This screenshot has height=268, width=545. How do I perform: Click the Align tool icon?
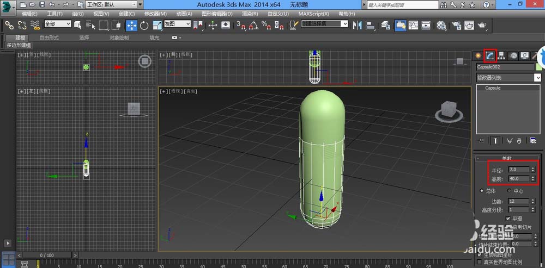(371, 25)
